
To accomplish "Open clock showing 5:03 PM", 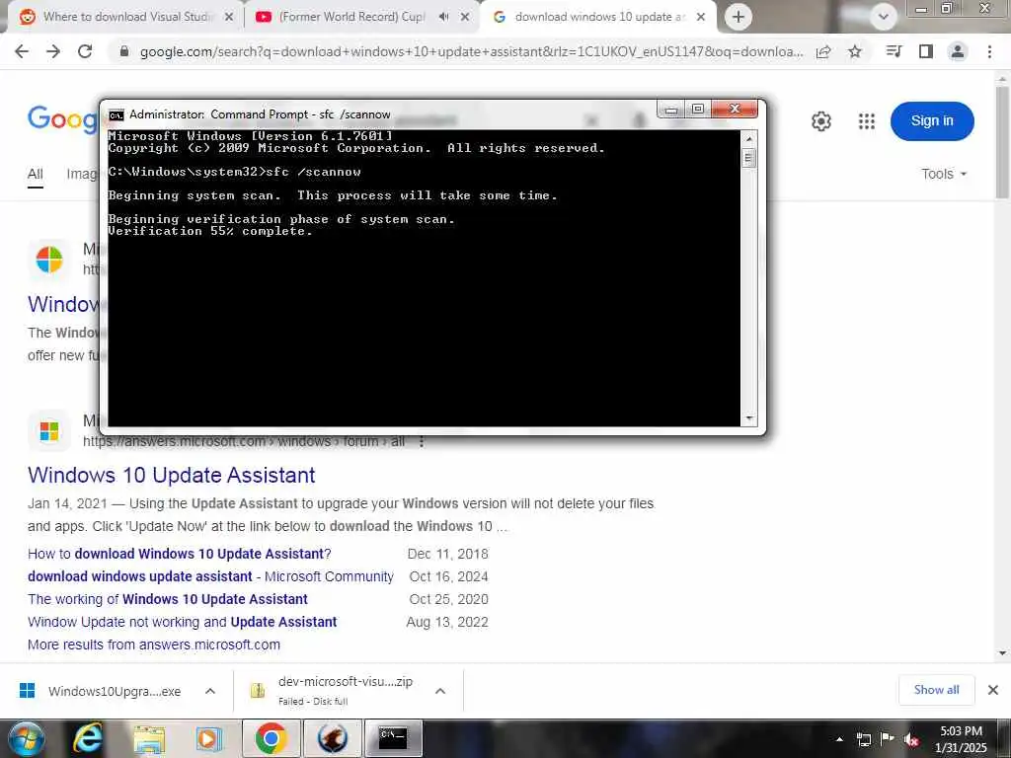I will 961,739.
